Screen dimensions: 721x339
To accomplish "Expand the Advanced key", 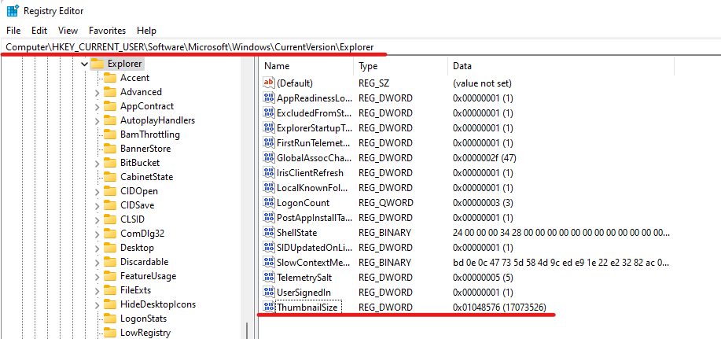I will [x=97, y=93].
